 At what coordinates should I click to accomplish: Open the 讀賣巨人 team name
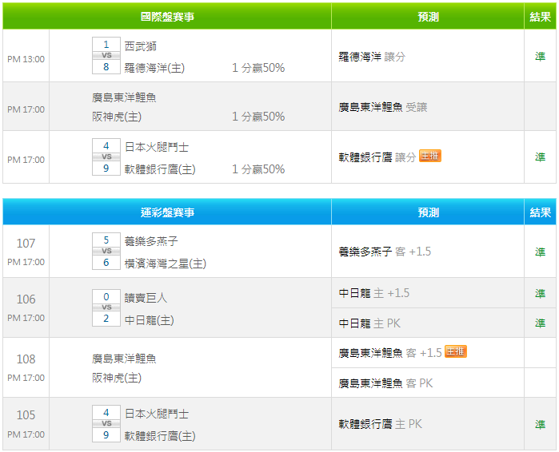click(x=146, y=298)
